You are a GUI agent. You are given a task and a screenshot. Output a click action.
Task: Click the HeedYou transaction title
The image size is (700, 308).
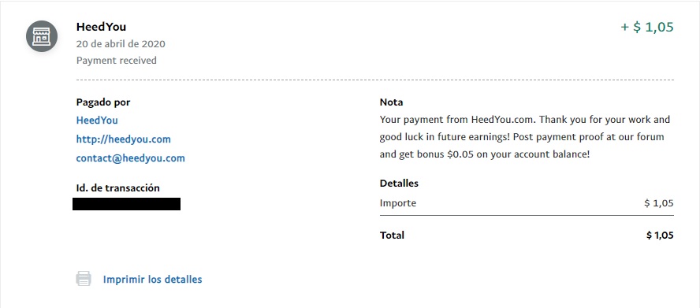point(101,27)
